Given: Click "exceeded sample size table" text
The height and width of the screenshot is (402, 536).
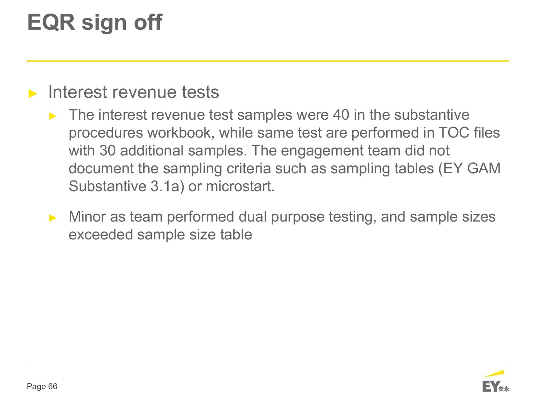Looking at the screenshot, I should point(160,235).
